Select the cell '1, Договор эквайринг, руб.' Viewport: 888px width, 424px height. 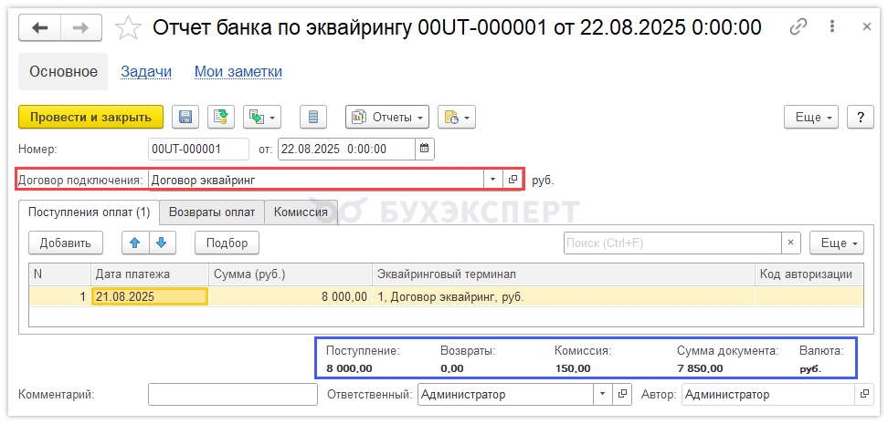pos(563,297)
